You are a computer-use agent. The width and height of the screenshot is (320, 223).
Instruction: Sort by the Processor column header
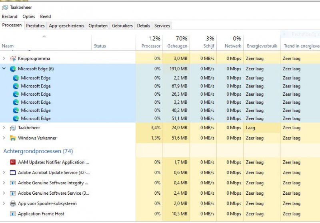click(x=150, y=42)
